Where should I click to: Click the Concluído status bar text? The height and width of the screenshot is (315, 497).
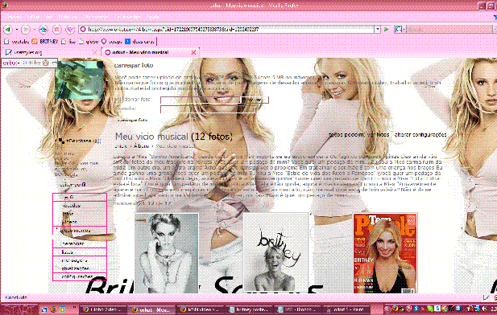(x=16, y=297)
